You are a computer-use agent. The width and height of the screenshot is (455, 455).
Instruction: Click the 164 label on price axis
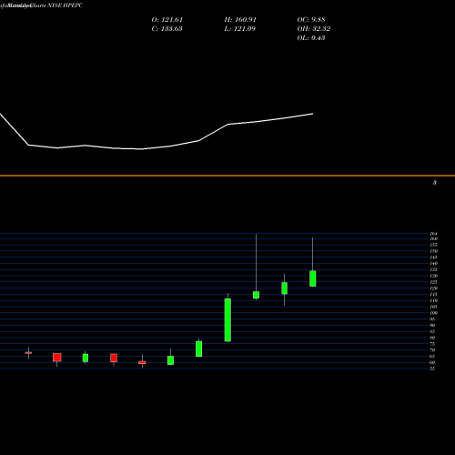433,234
